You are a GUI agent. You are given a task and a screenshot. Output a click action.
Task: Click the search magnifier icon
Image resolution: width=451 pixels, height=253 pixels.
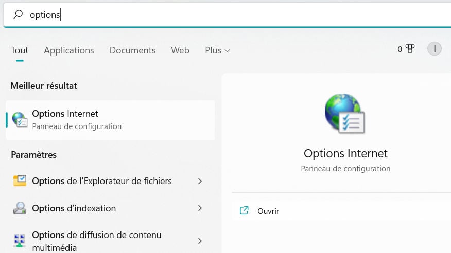click(19, 15)
